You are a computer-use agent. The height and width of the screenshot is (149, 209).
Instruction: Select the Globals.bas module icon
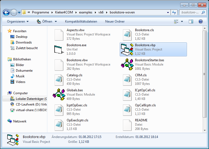click(59, 95)
